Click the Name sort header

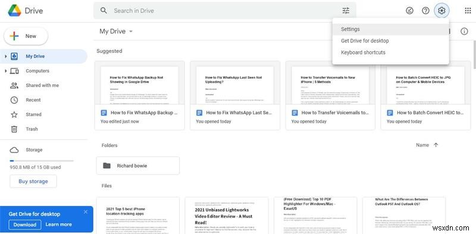pos(422,145)
